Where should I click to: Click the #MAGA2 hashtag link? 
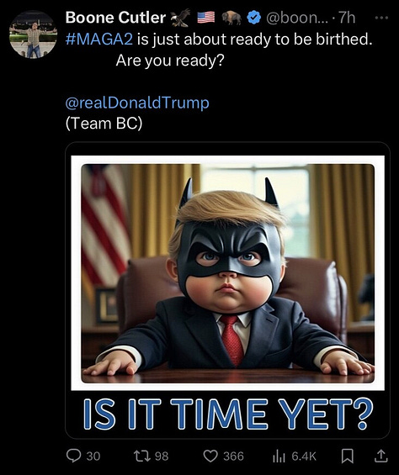99,40
